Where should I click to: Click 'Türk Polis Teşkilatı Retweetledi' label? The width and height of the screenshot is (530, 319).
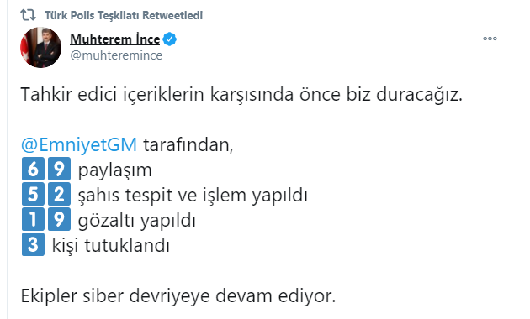[124, 15]
